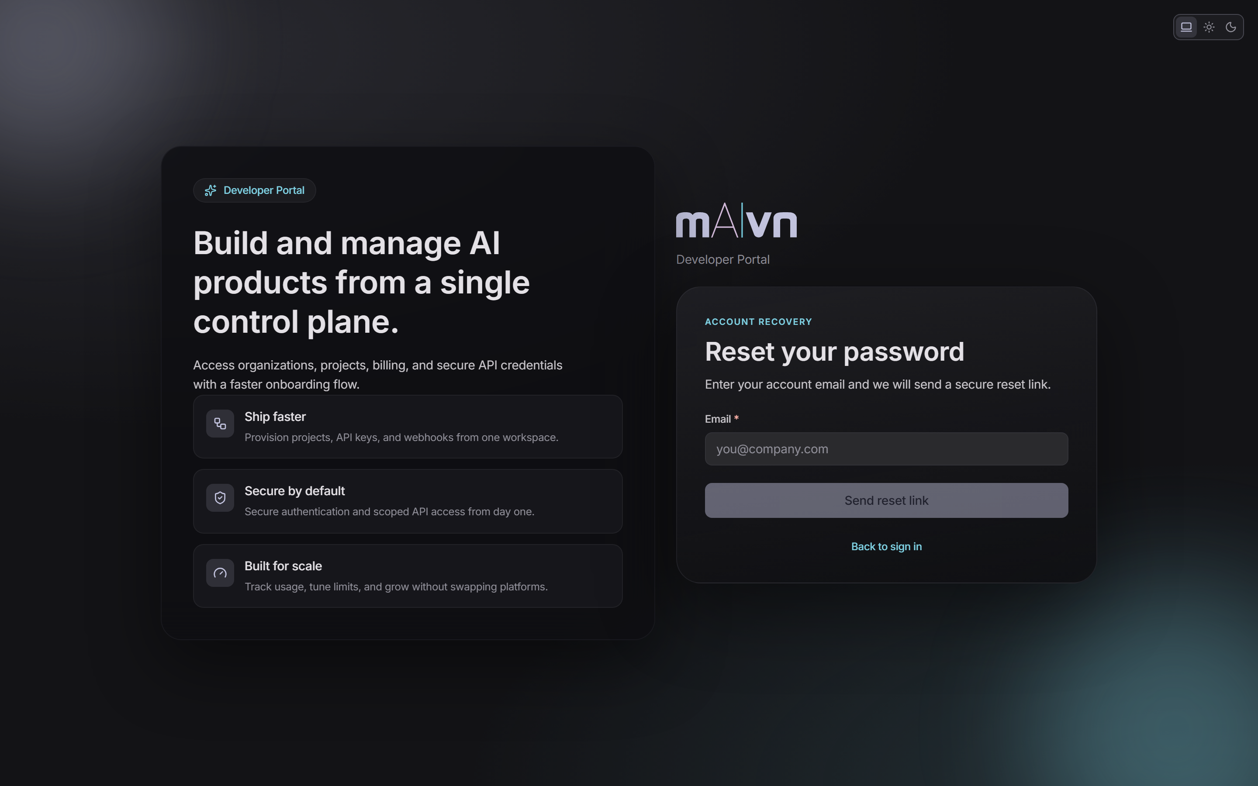The height and width of the screenshot is (786, 1258).
Task: Click the ACCOUNT RECOVERY label
Action: tap(758, 322)
